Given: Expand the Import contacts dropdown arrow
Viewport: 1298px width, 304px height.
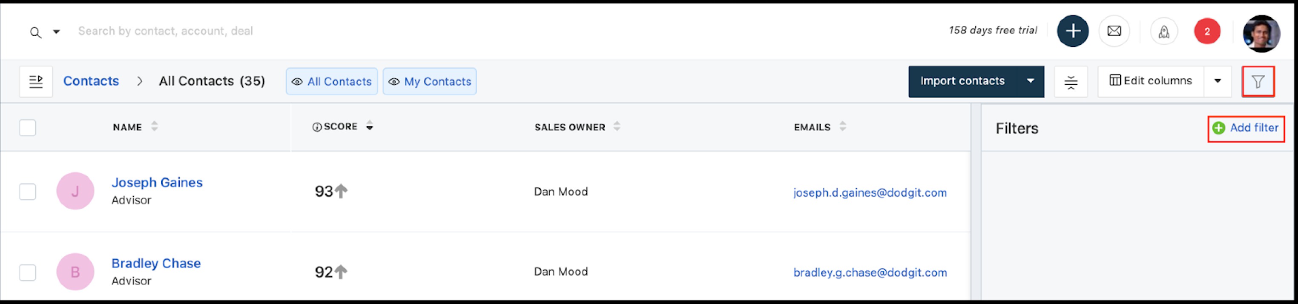Looking at the screenshot, I should tap(1031, 81).
